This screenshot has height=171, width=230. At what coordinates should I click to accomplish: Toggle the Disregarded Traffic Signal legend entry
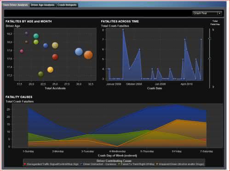[52, 164]
